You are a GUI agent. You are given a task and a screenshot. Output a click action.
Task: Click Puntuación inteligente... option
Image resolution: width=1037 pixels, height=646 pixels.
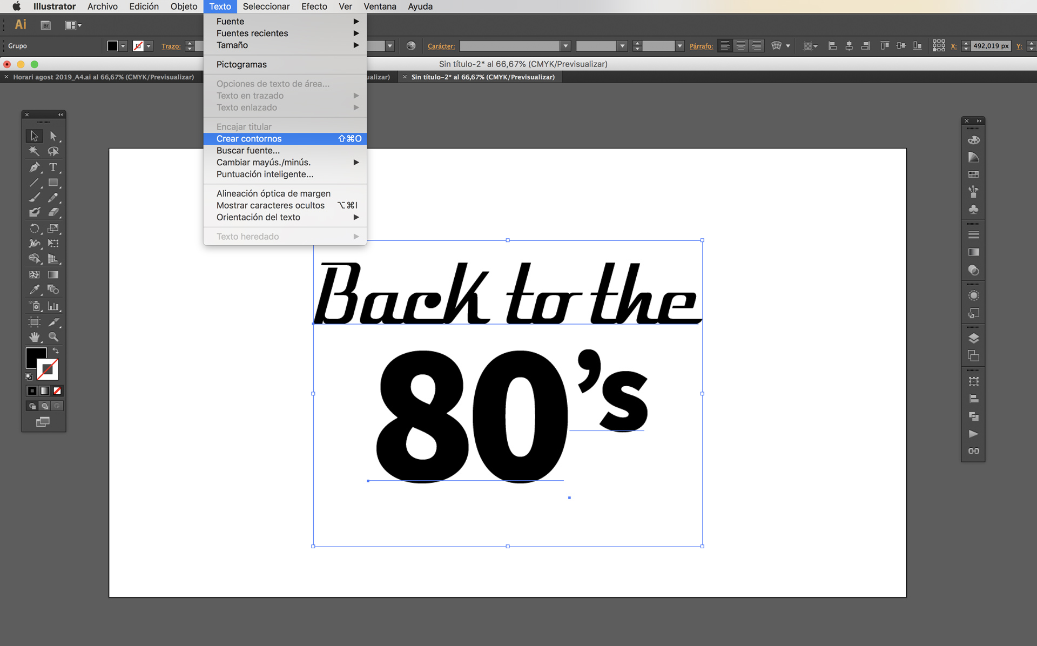(x=285, y=174)
